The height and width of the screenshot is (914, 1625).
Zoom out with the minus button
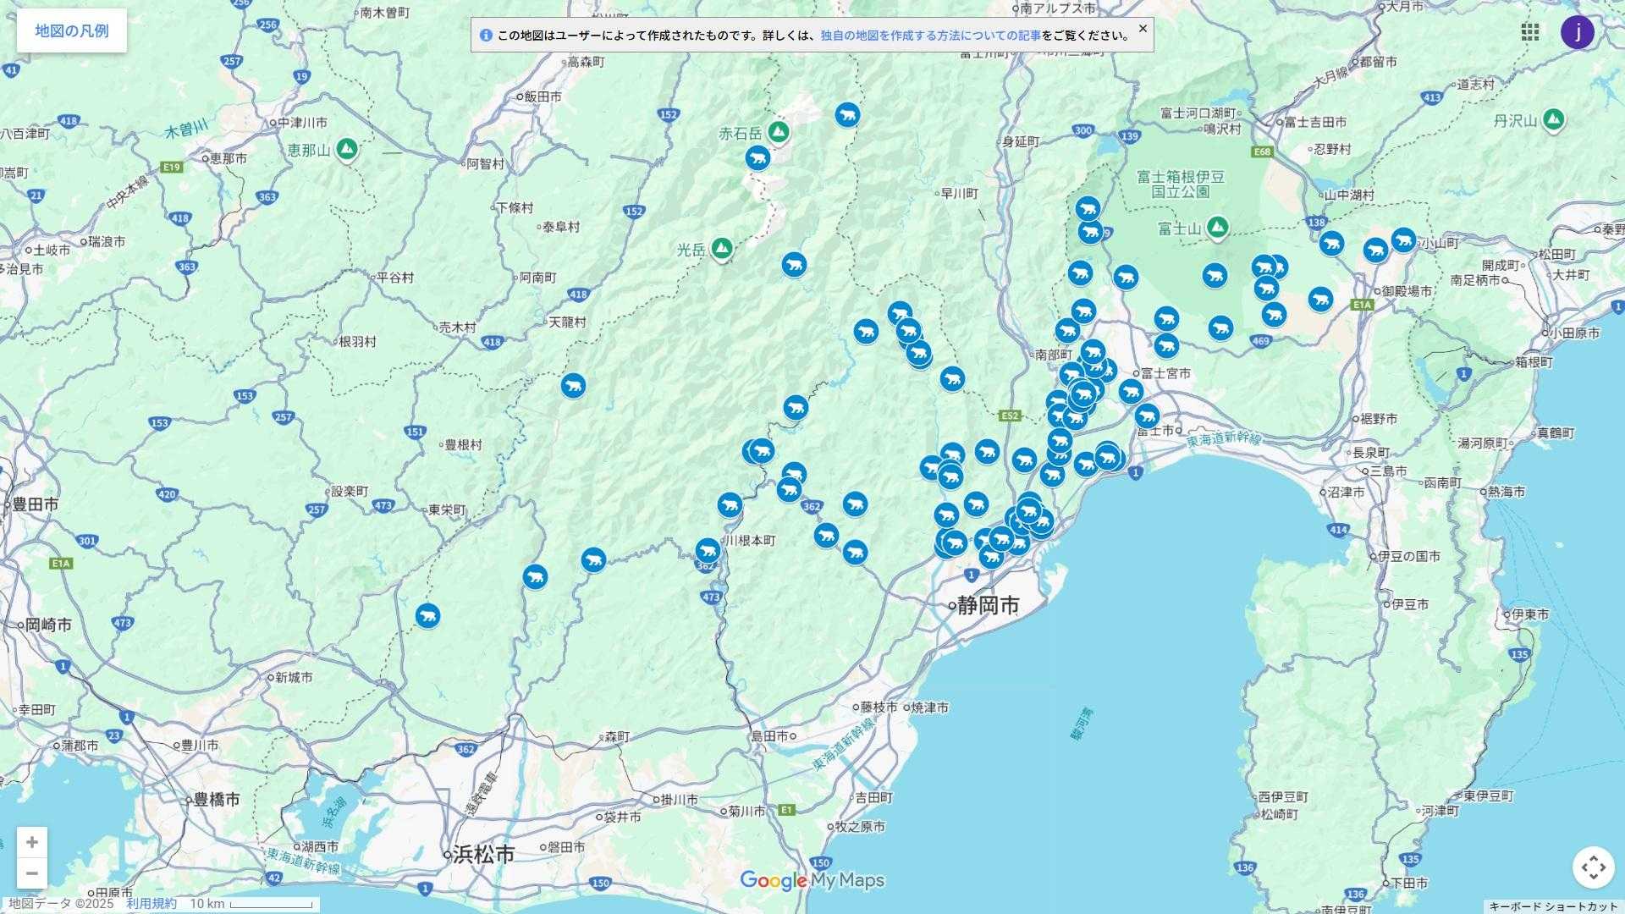click(x=32, y=873)
